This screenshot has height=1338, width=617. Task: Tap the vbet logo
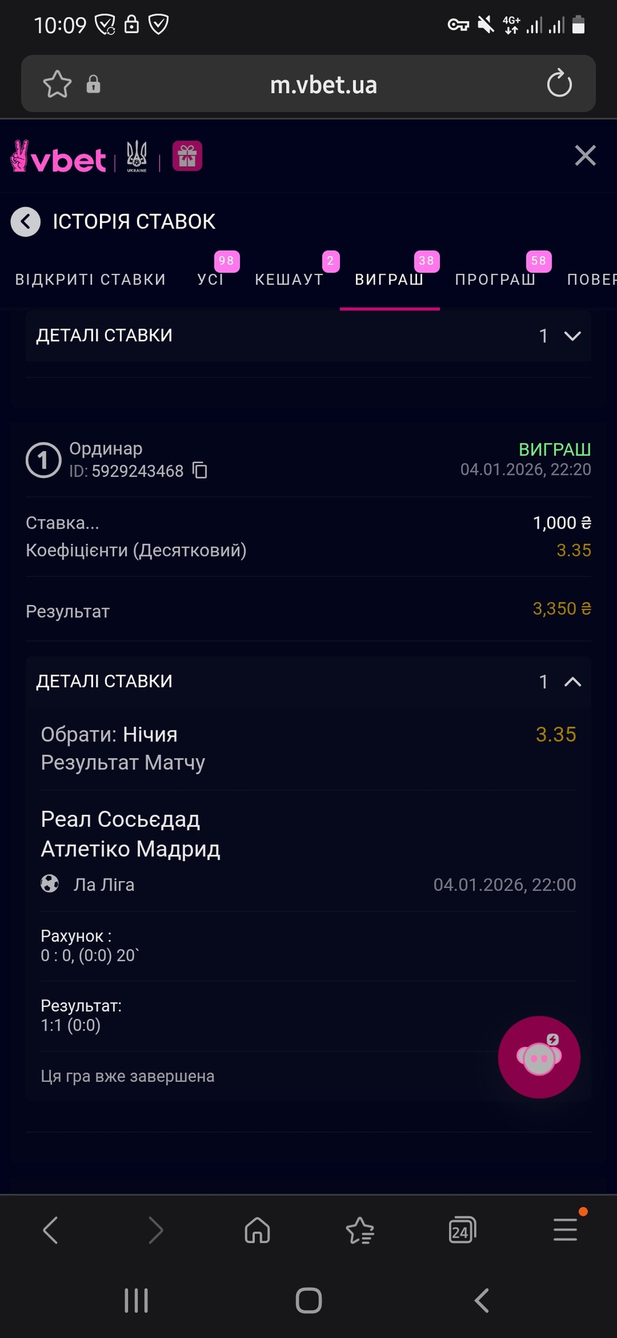59,157
